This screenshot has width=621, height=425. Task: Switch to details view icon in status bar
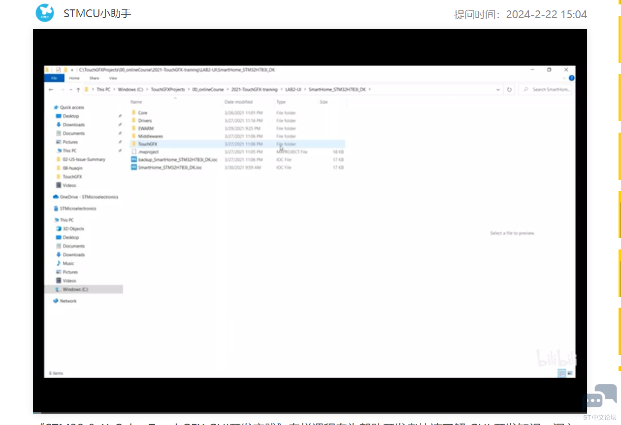pos(561,373)
